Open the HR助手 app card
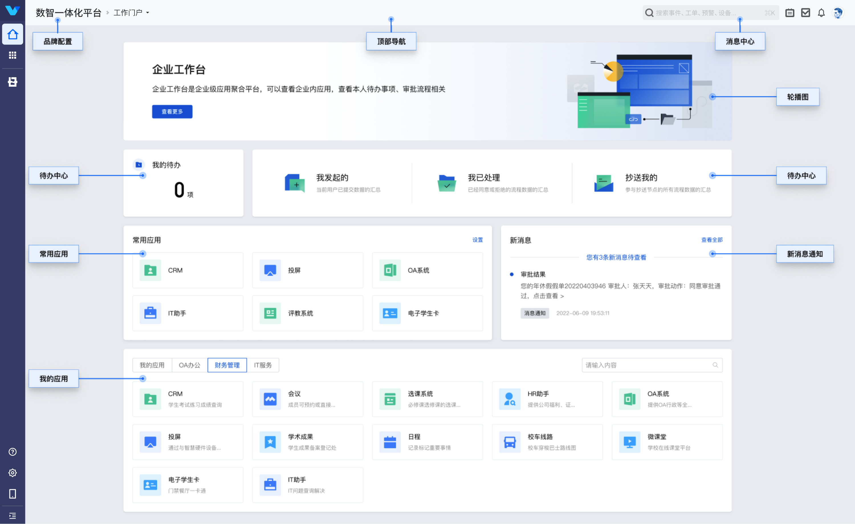 click(547, 399)
